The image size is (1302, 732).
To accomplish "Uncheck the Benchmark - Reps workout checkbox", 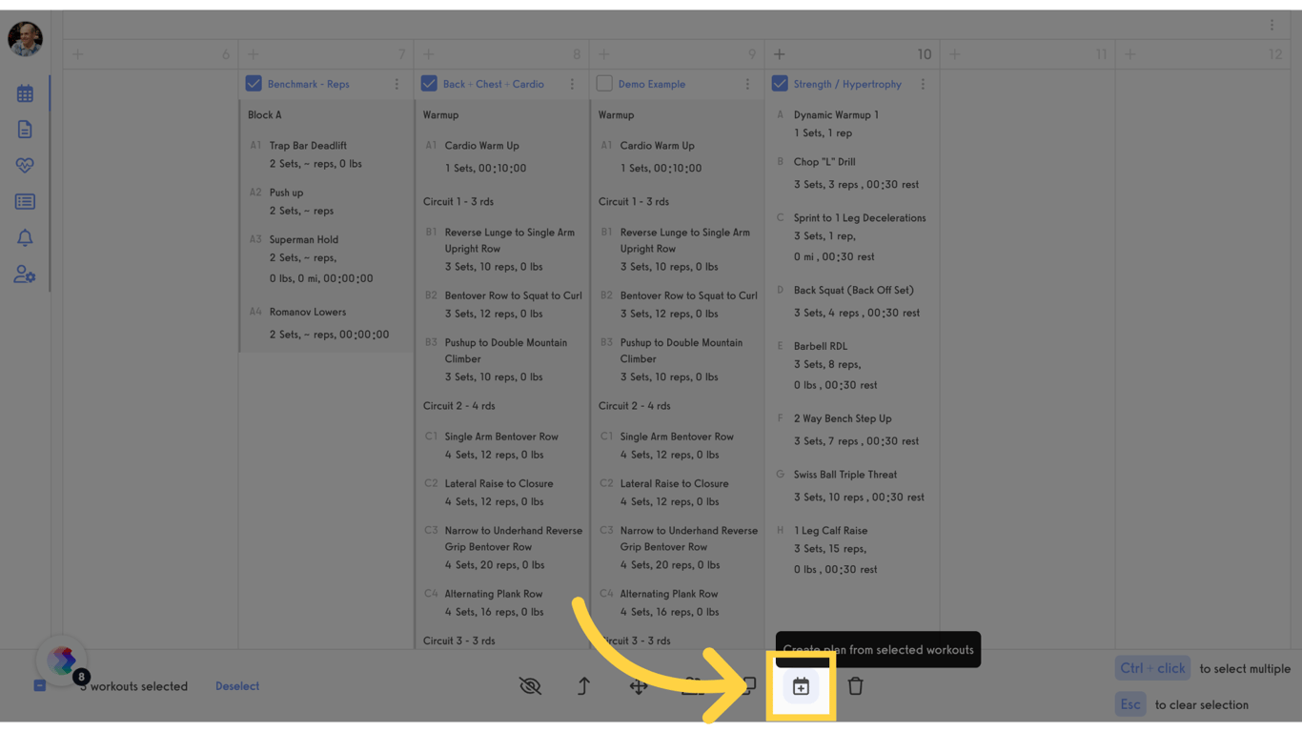I will (x=254, y=84).
